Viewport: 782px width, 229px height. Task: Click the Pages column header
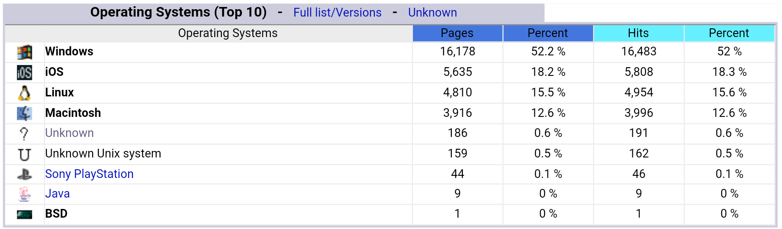(457, 33)
